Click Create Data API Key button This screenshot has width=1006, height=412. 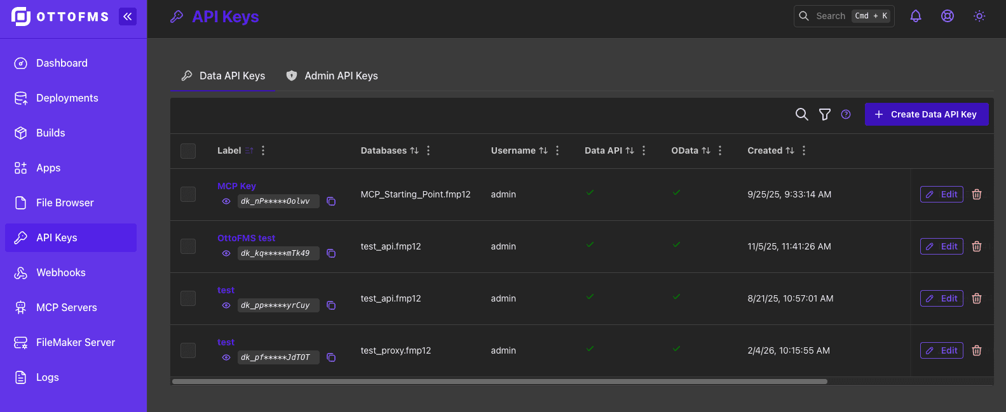(x=927, y=114)
